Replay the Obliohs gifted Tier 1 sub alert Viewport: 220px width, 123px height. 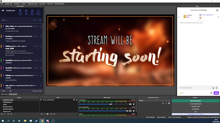tap(41, 46)
